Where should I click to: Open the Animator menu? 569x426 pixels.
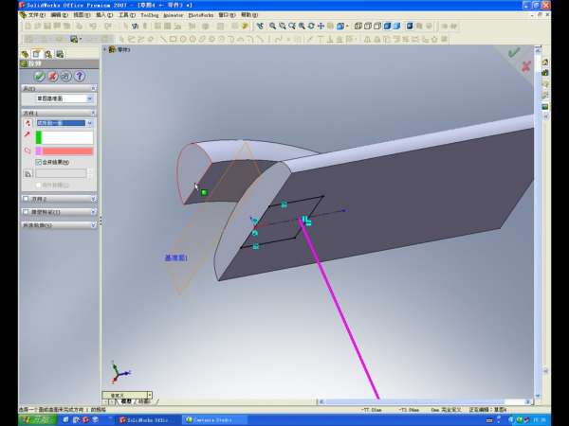point(174,15)
